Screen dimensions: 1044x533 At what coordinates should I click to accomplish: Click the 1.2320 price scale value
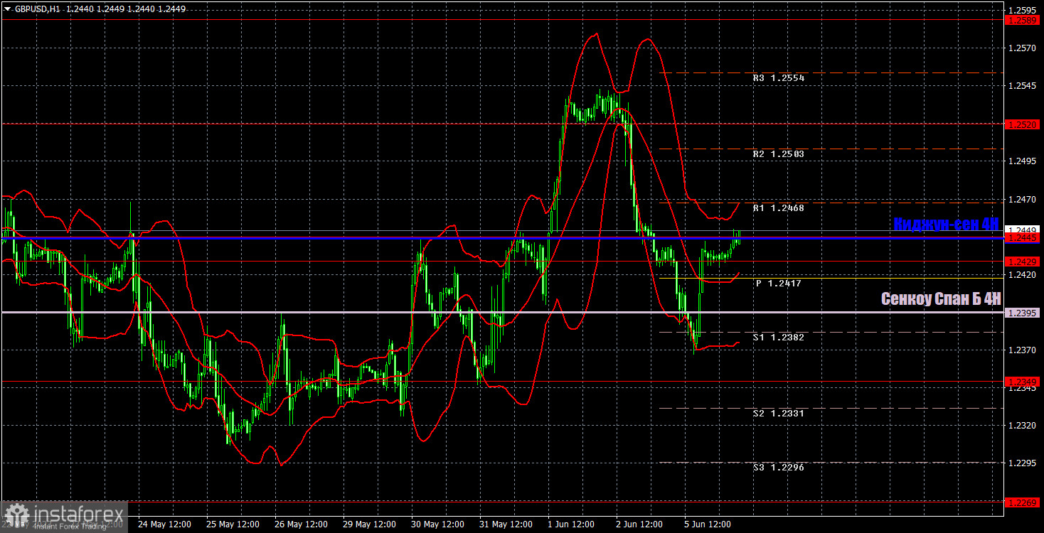pos(1021,426)
